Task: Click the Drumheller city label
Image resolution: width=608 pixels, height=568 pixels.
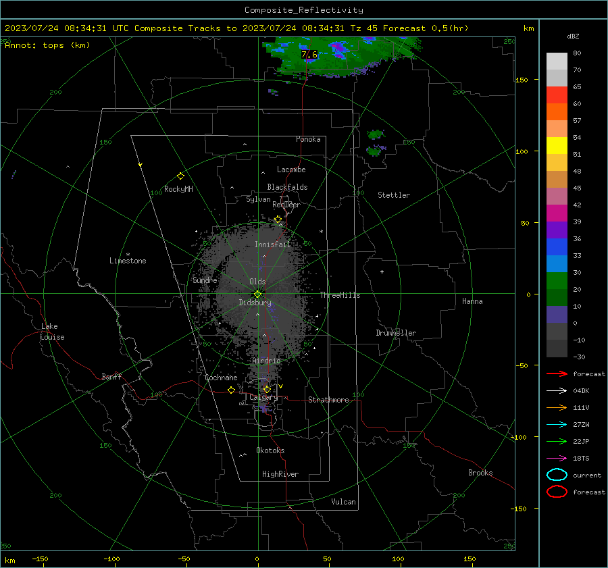Action: [x=396, y=333]
